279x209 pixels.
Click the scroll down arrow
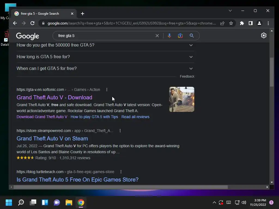click(272, 182)
